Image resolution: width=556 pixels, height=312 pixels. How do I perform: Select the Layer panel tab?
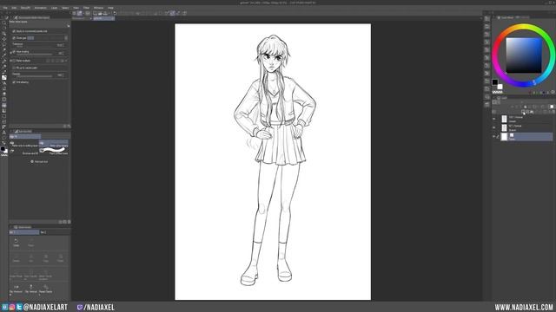coord(502,98)
